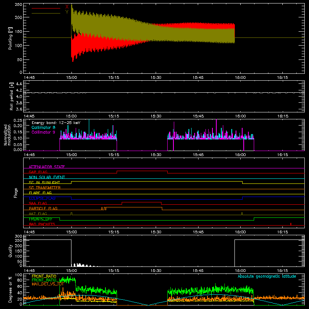Click the 50 tick on Pointing axis

(20, 59)
